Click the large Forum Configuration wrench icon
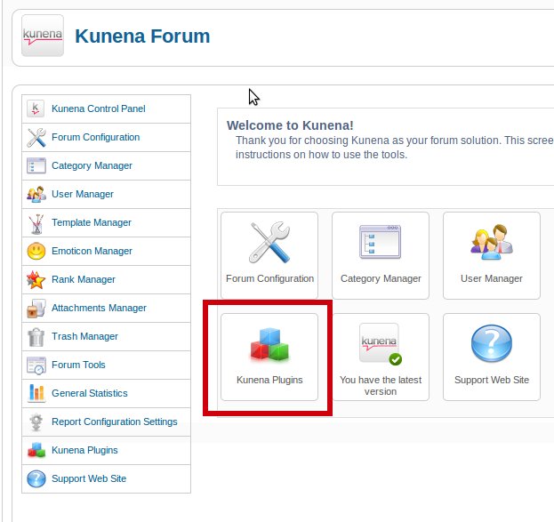 click(269, 243)
